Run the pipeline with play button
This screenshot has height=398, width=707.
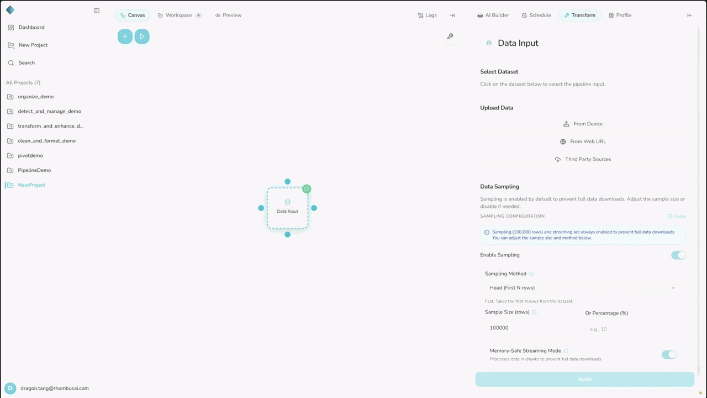pyautogui.click(x=142, y=36)
